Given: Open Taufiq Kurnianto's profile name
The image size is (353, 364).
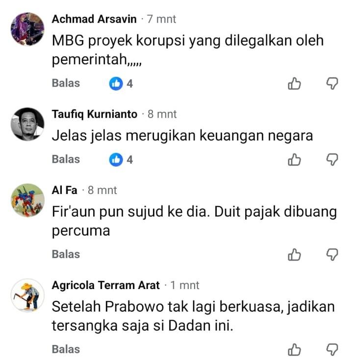Looking at the screenshot, I should 95,114.
